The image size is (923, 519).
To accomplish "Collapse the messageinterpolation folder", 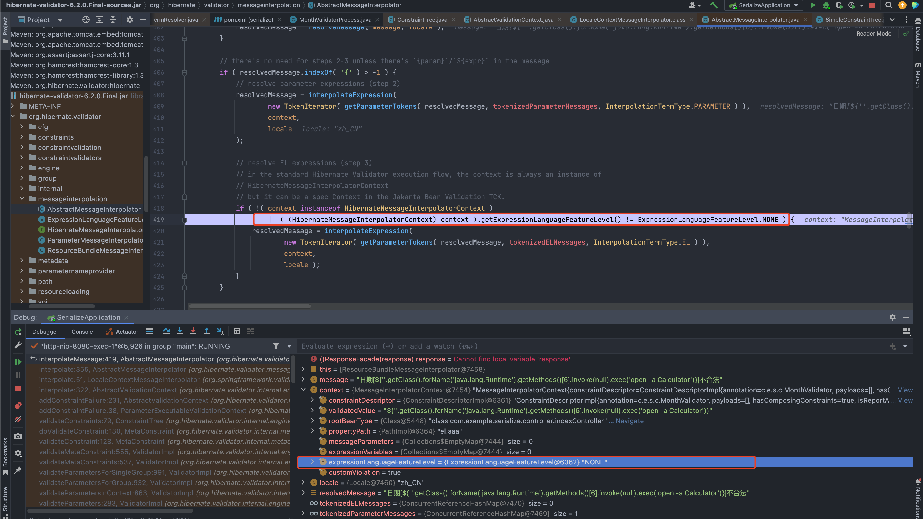I will coord(22,199).
